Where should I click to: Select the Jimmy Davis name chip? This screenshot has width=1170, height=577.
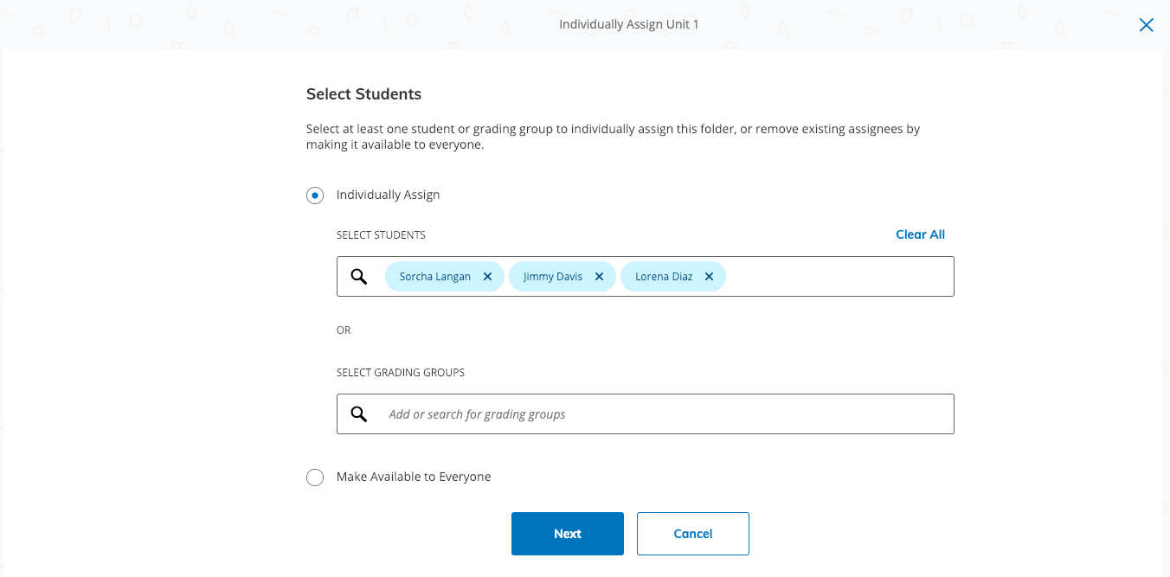pos(552,277)
